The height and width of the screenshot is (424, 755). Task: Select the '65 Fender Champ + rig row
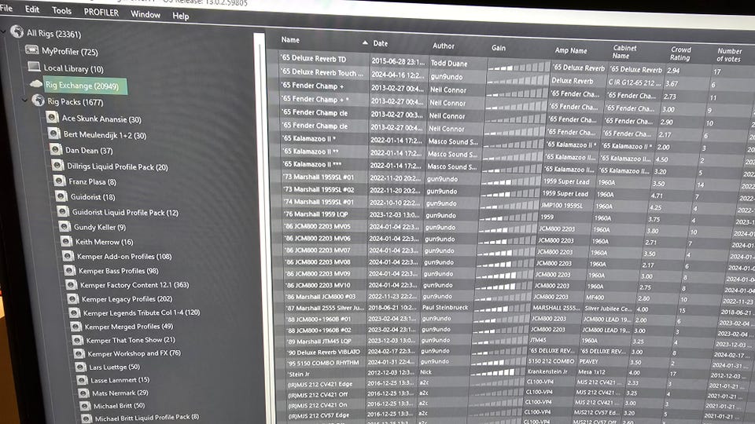[312, 86]
